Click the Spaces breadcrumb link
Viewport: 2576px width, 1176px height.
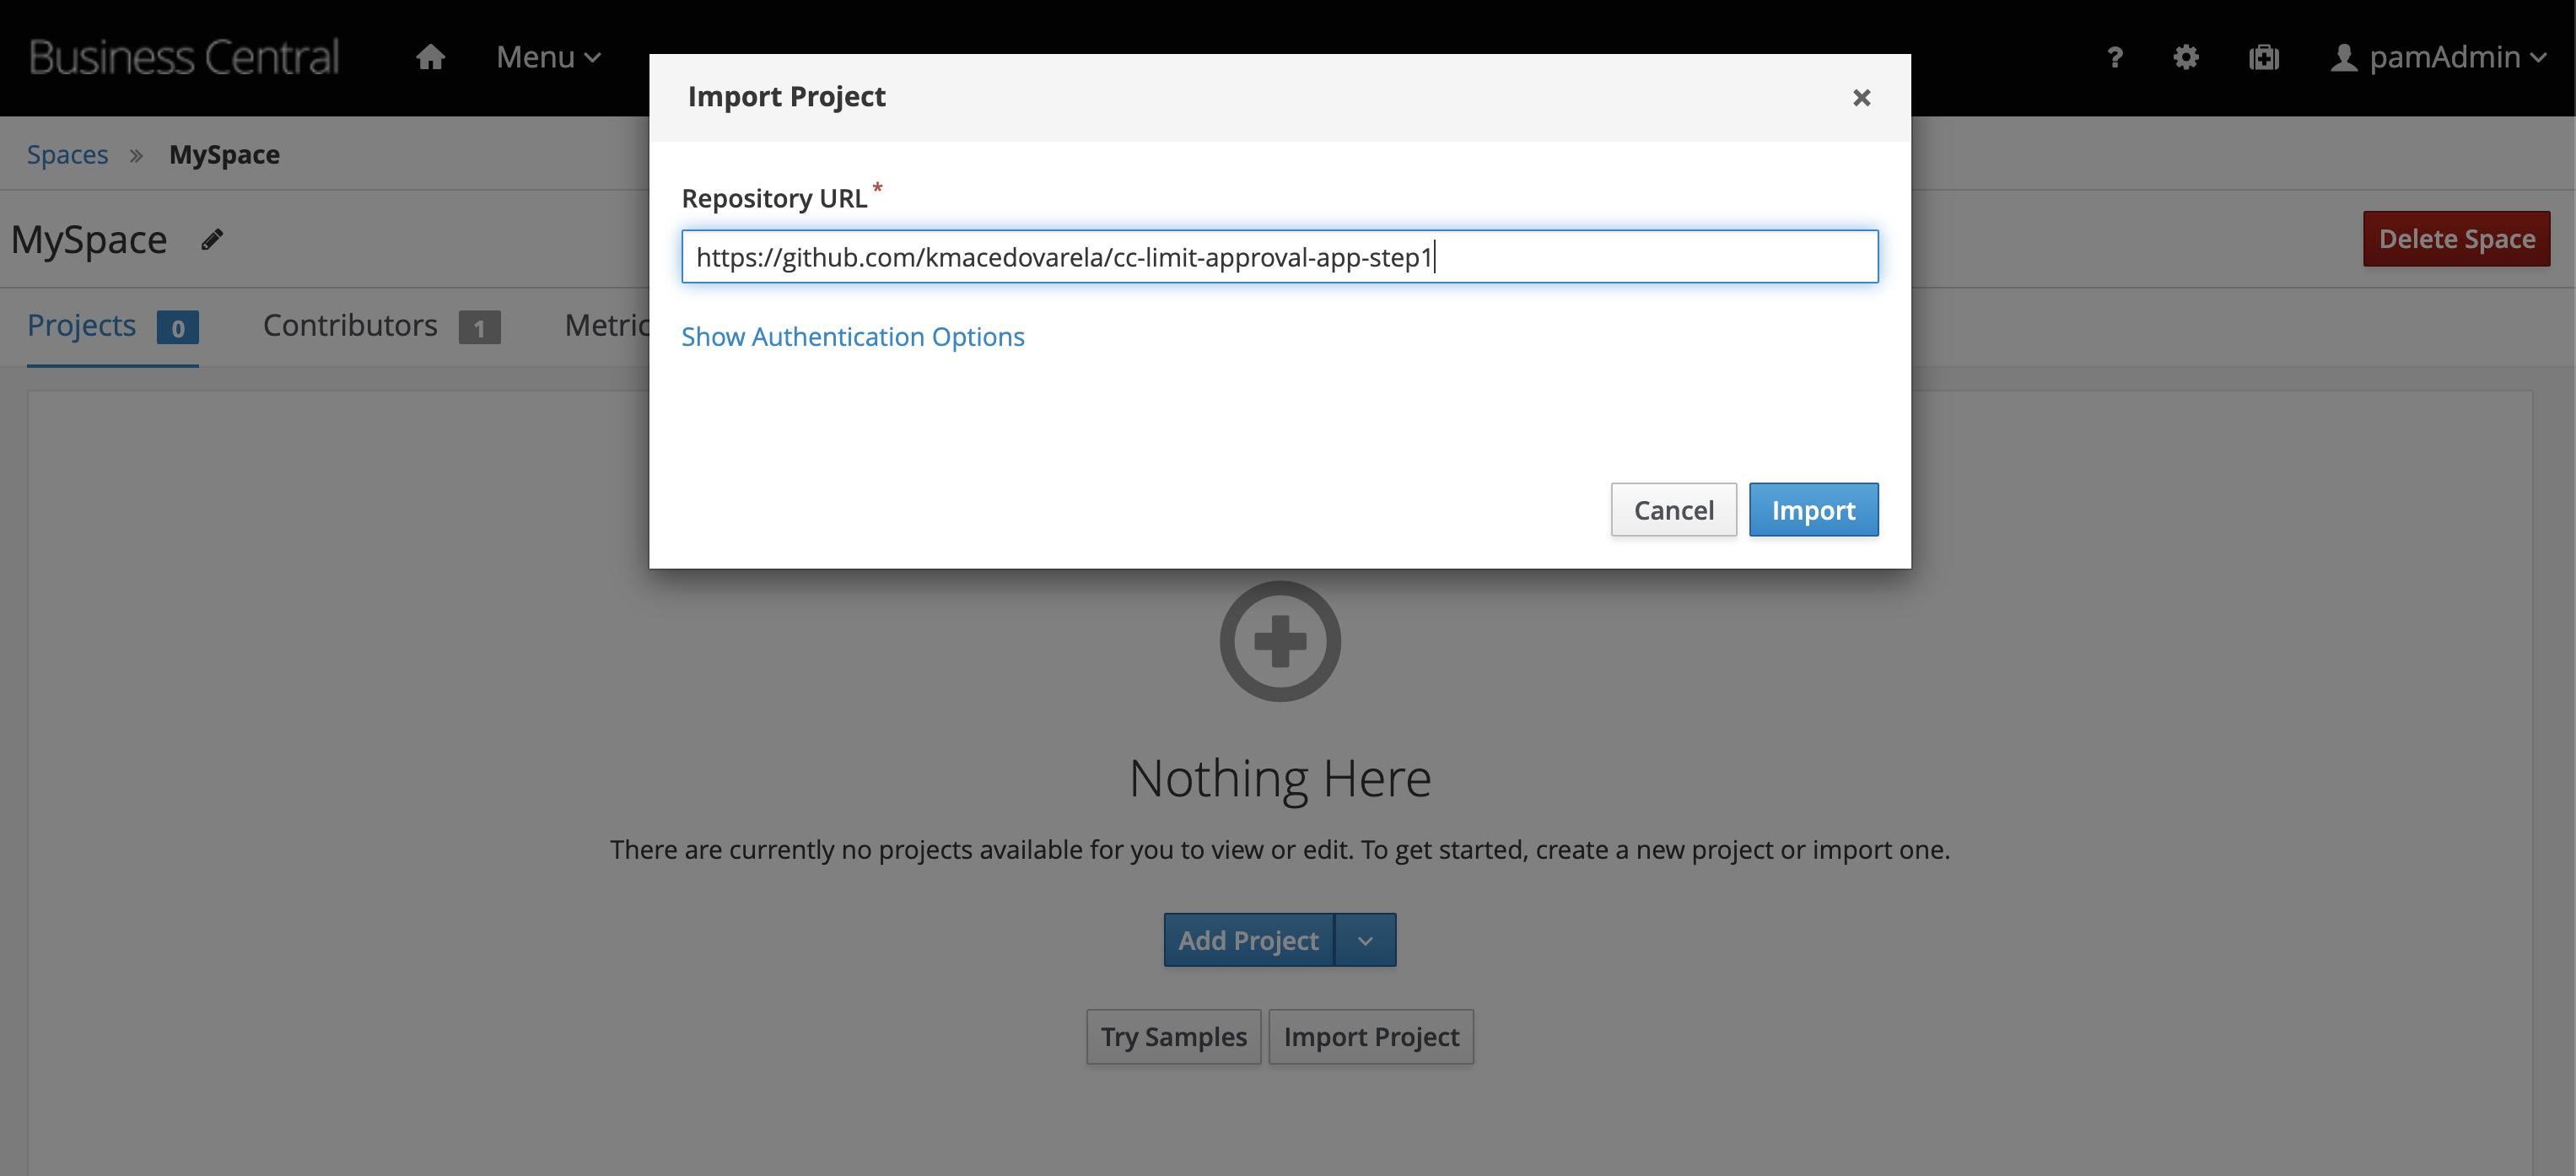(x=67, y=154)
